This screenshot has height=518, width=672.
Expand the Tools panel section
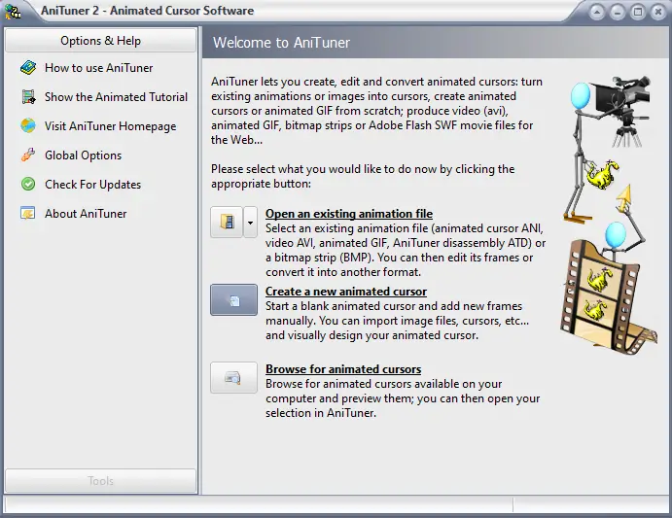pos(101,481)
